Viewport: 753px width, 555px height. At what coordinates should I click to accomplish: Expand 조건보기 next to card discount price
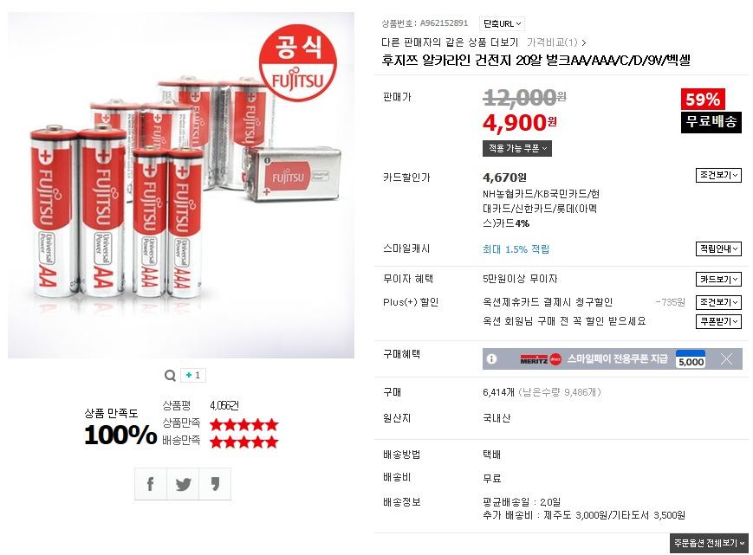[718, 175]
